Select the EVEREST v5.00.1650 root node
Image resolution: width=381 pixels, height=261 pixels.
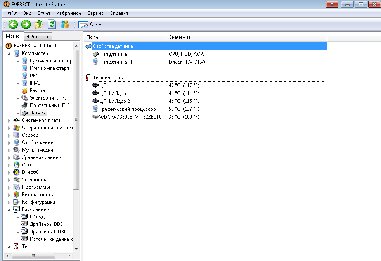point(35,46)
